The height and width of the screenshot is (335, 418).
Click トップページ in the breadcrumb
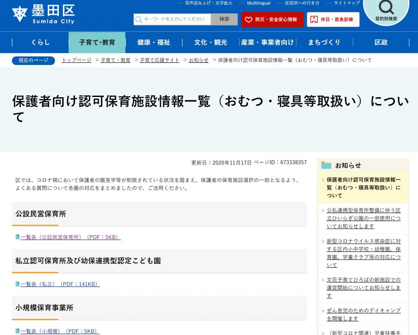tap(76, 60)
